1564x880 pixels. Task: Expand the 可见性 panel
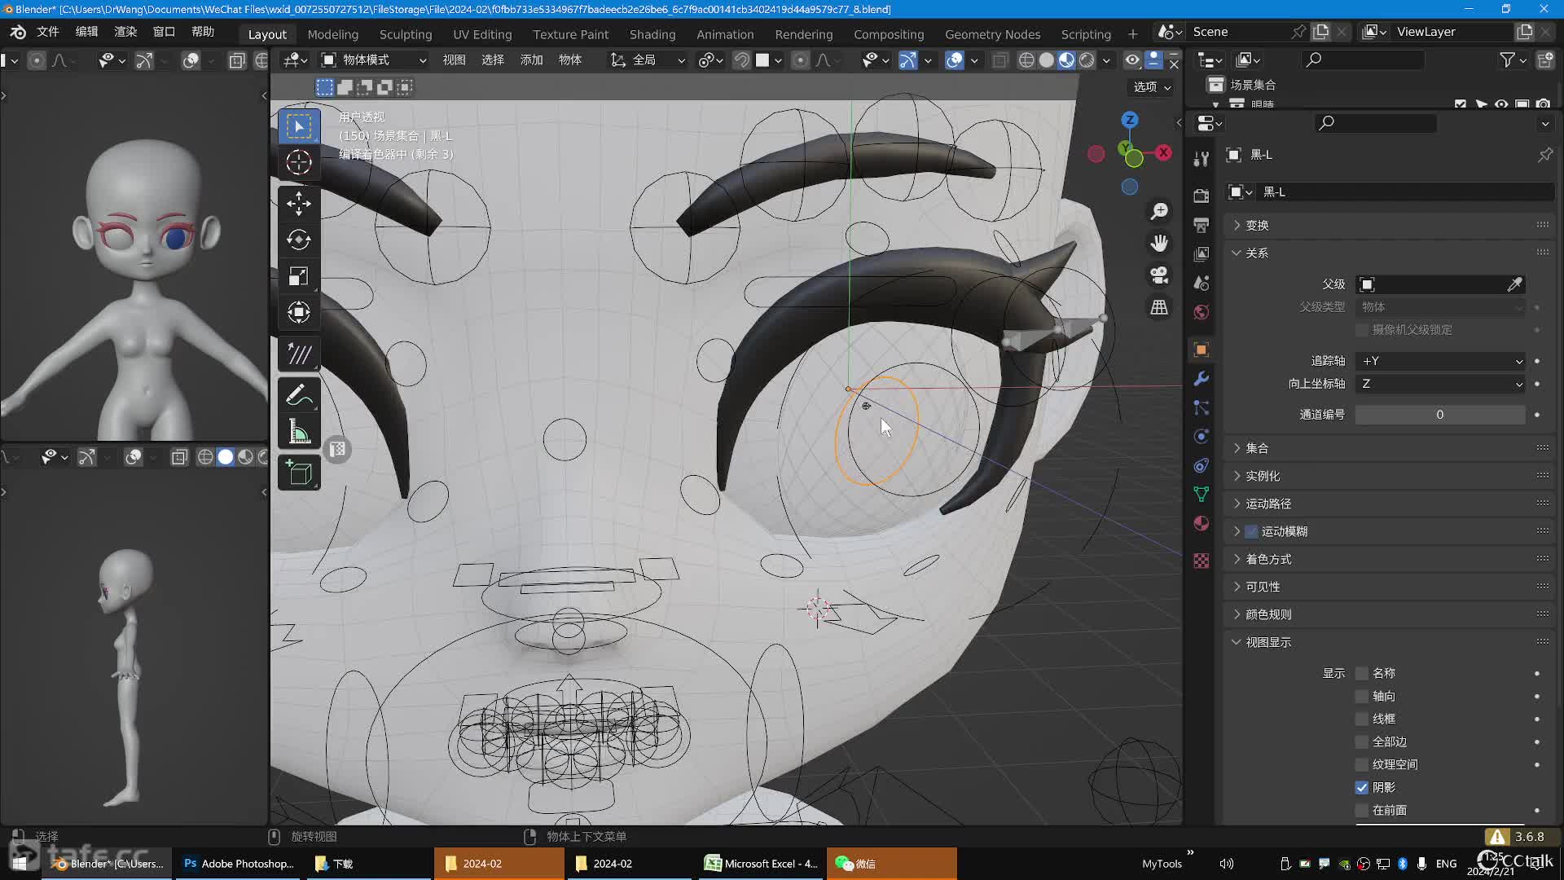[1389, 587]
